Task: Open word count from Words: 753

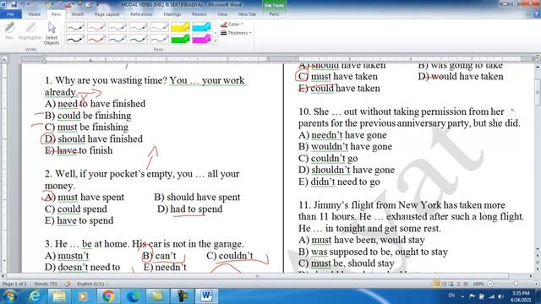Action: (x=45, y=284)
